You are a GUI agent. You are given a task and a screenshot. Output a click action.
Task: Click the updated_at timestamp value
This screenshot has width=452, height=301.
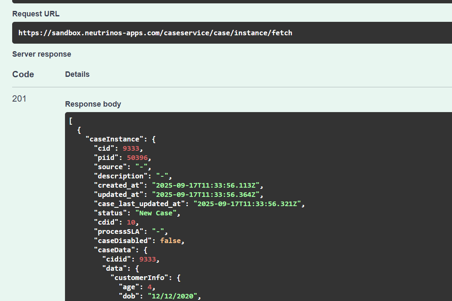click(207, 194)
